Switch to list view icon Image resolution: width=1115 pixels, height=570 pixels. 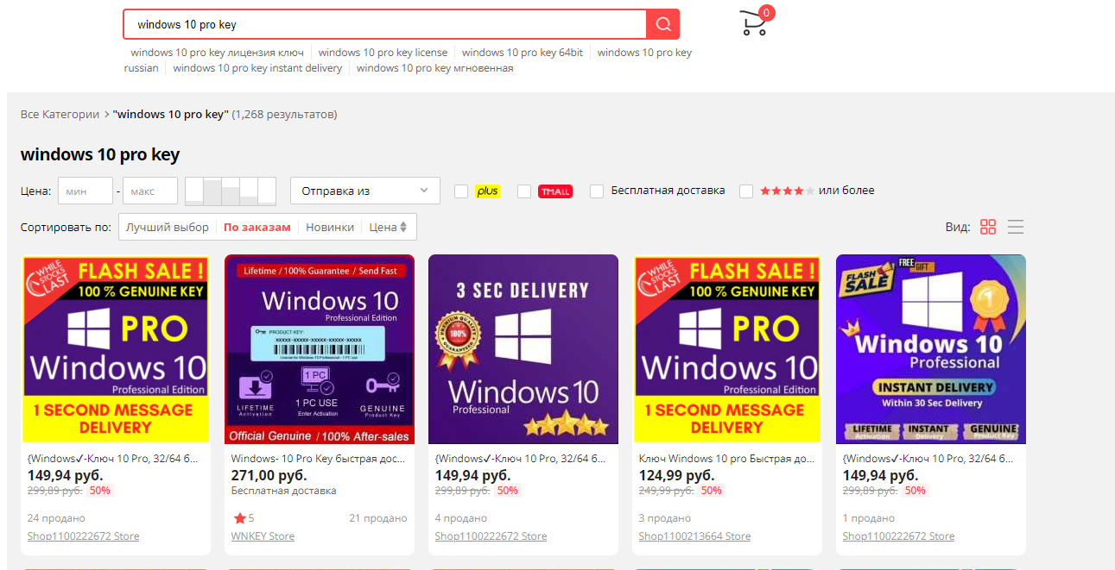pos(1016,227)
